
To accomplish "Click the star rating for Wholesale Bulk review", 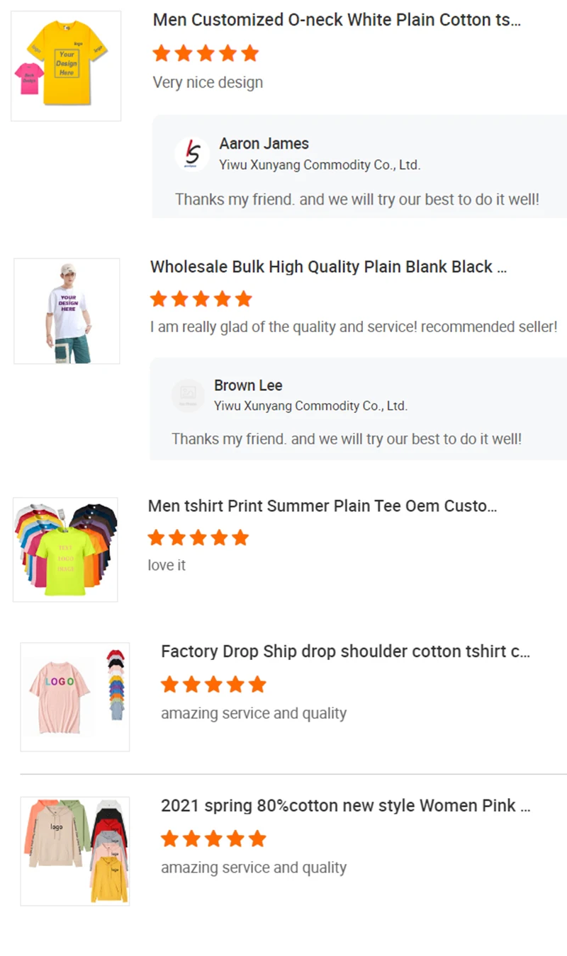I will click(x=201, y=299).
